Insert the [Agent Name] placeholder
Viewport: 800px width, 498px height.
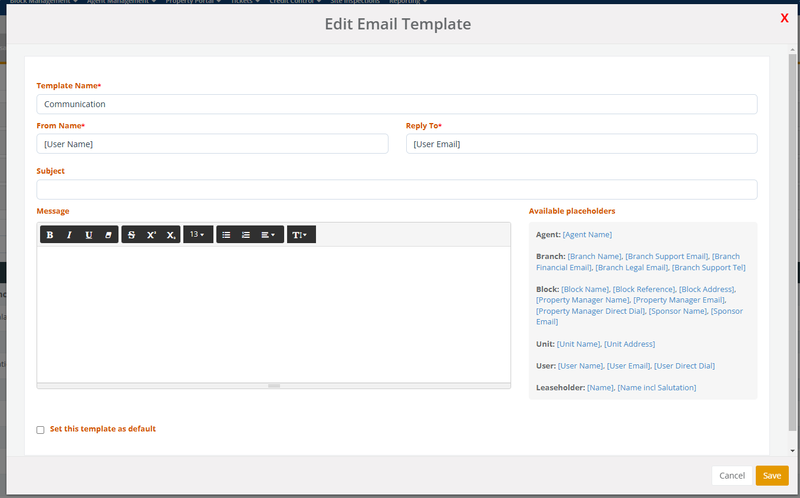[587, 234]
